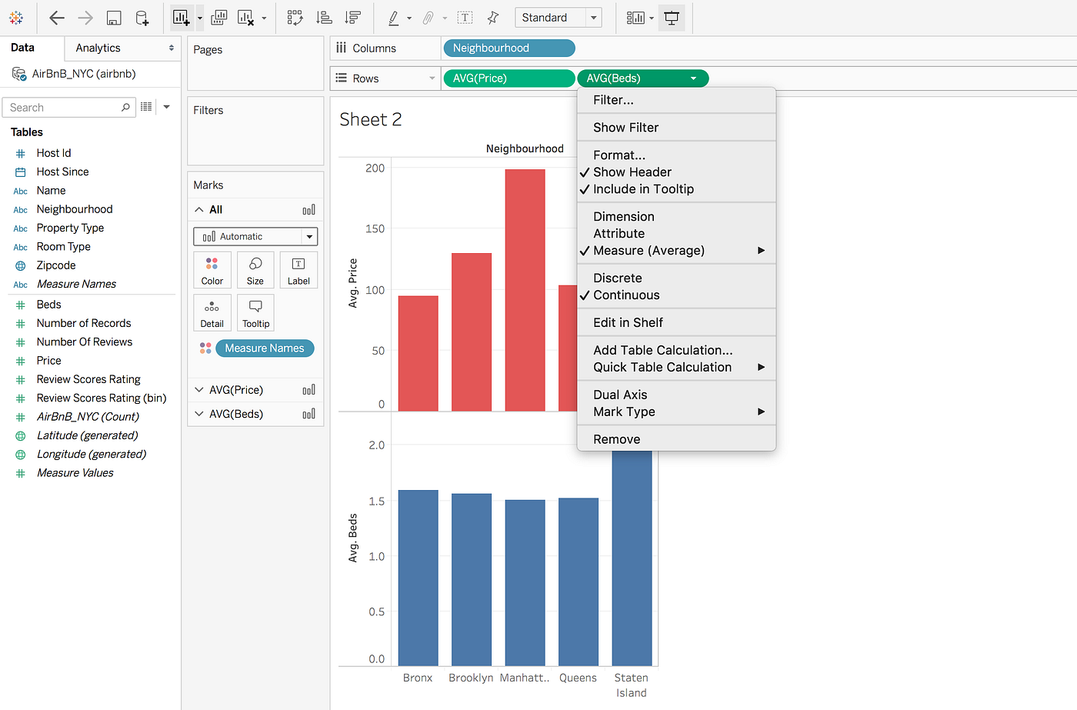Image resolution: width=1077 pixels, height=710 pixels.
Task: Open highlight pen dropdown arrow
Action: coord(409,18)
